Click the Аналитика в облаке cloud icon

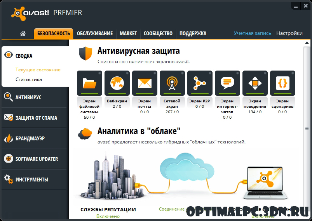coord(85,134)
